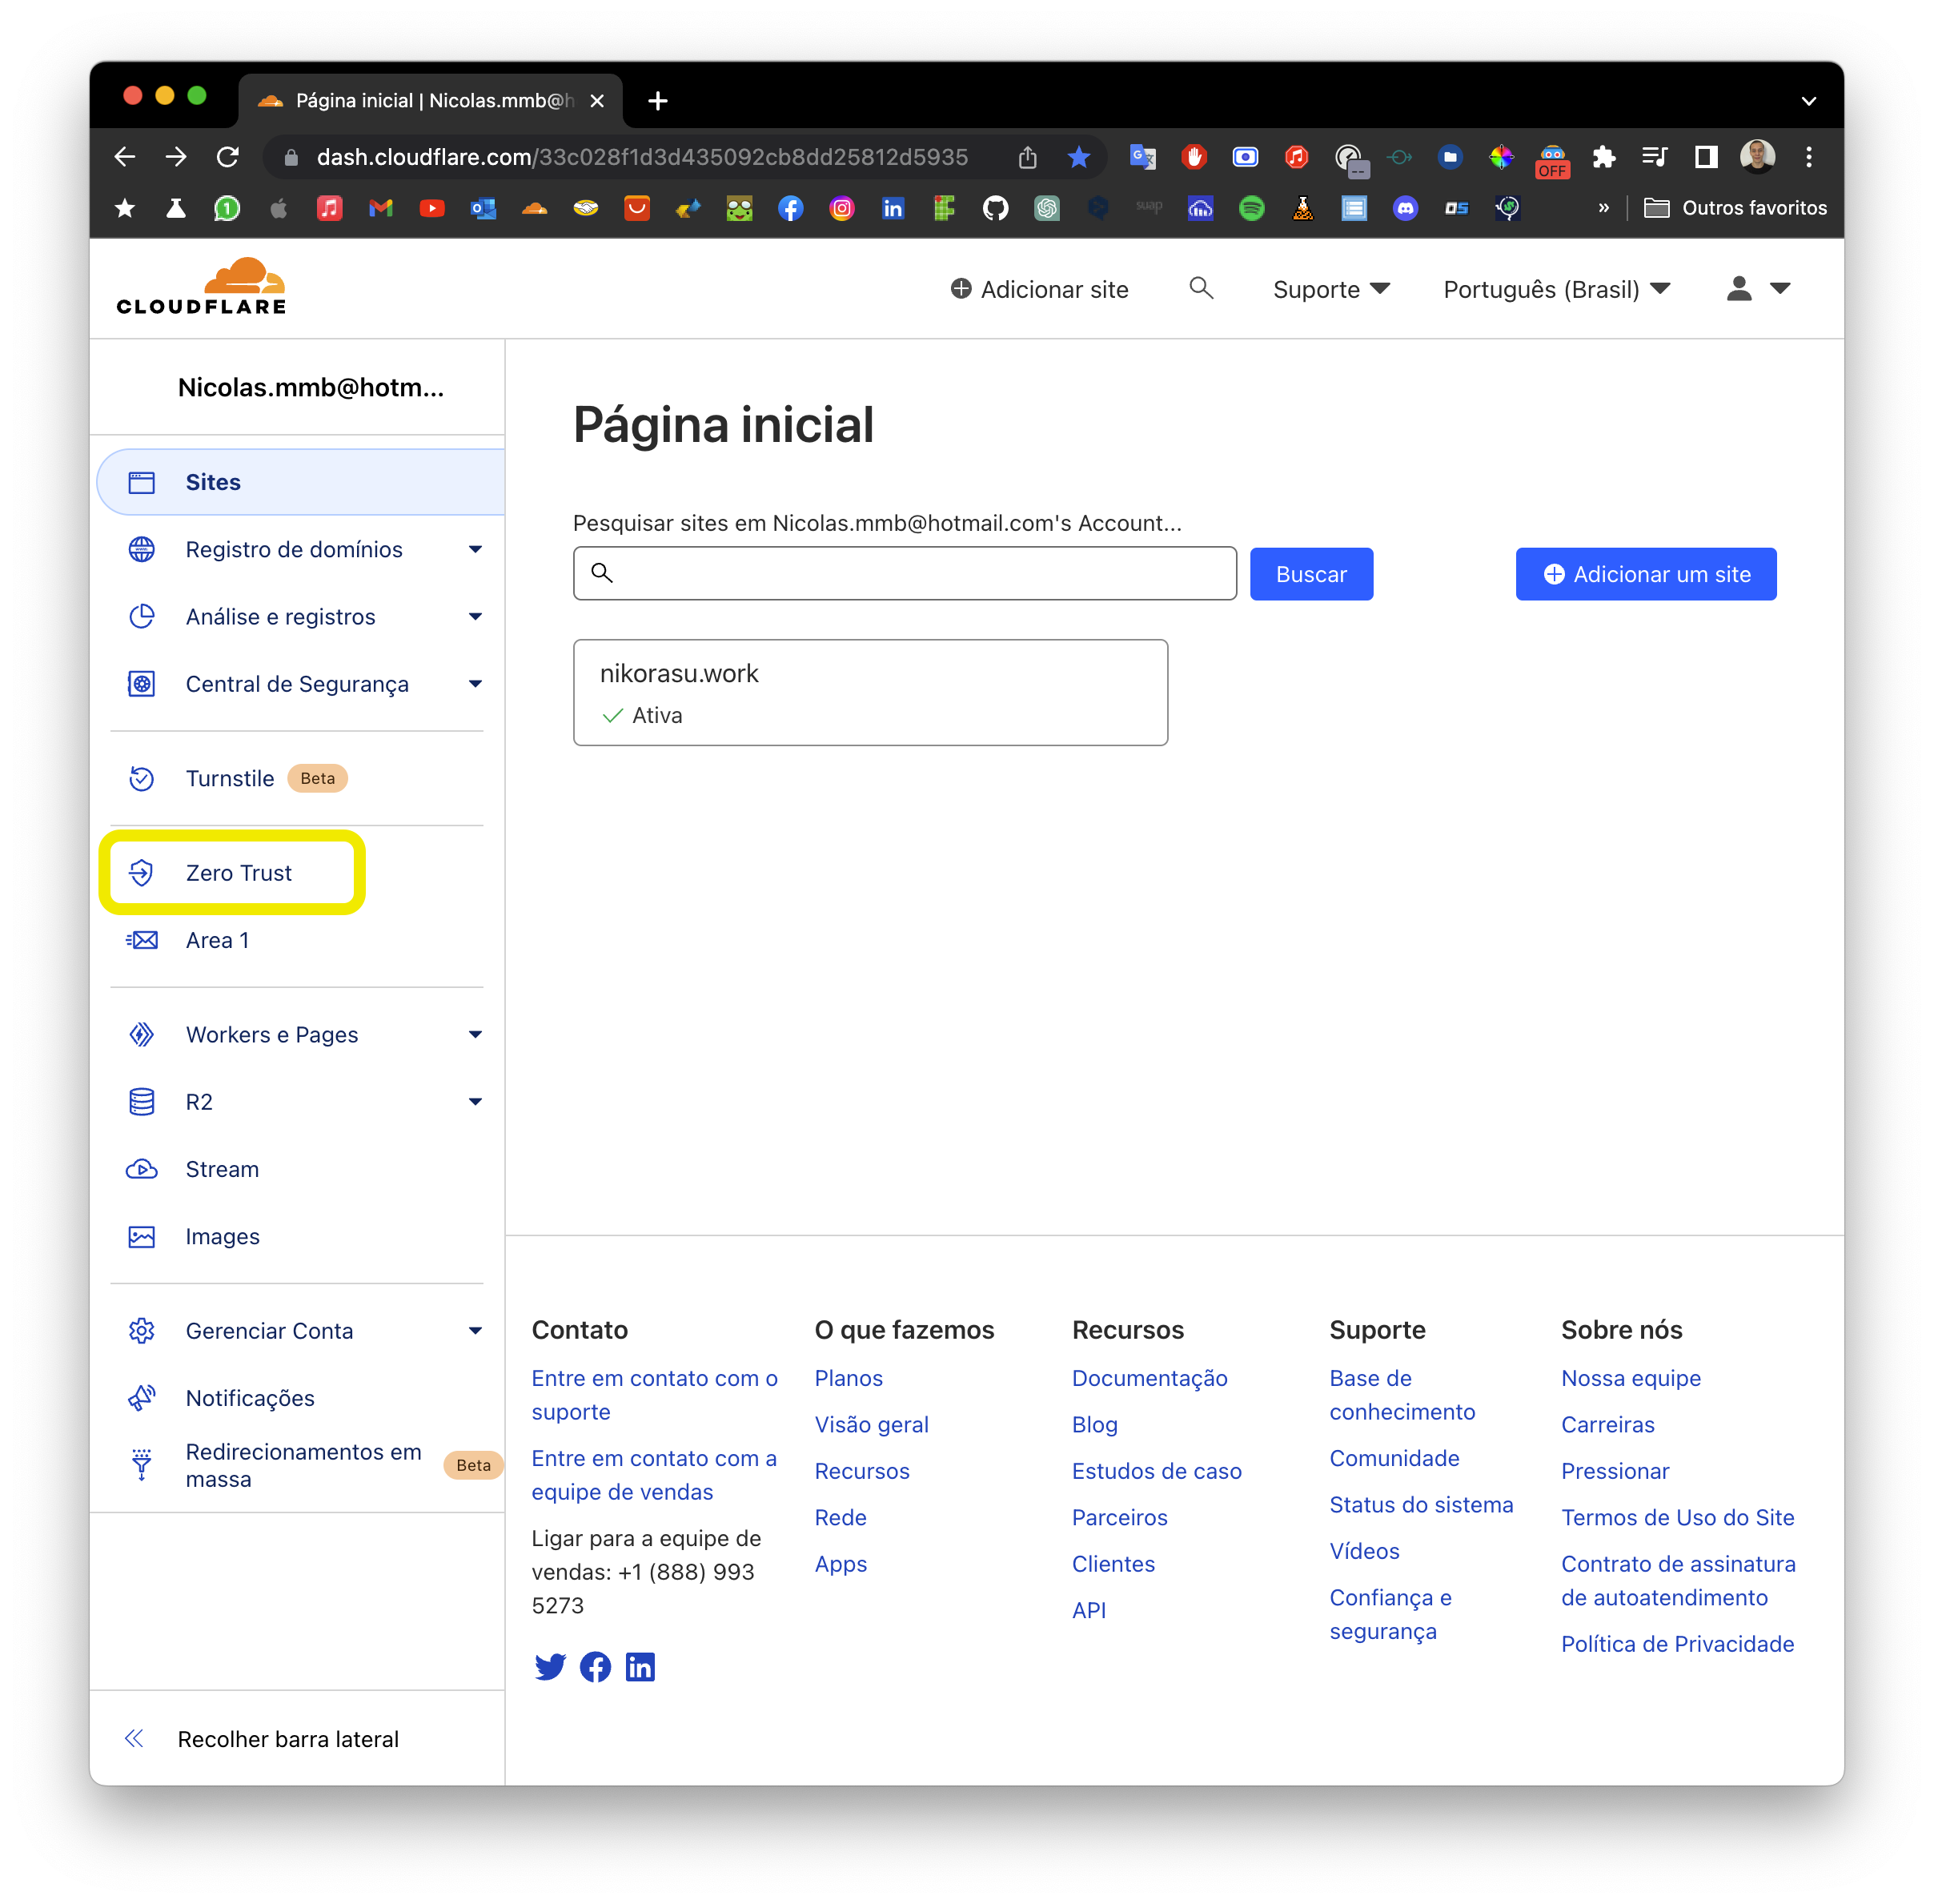Open the Planos link
Image resolution: width=1934 pixels, height=1904 pixels.
click(x=848, y=1377)
